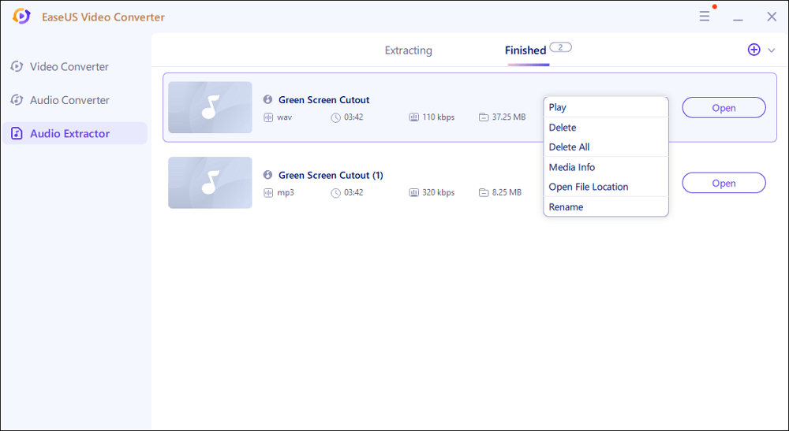
Task: Choose Delete from the context menu
Action: (x=563, y=128)
